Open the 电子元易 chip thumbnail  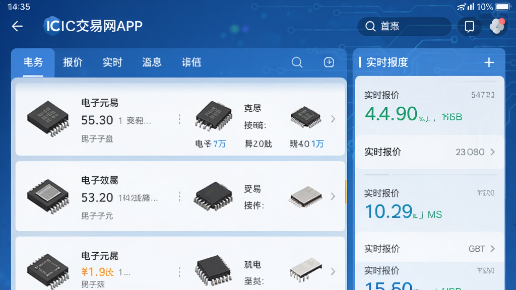(48, 118)
